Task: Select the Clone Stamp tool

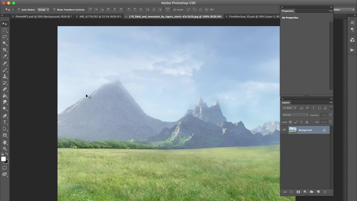Action: coord(5,76)
